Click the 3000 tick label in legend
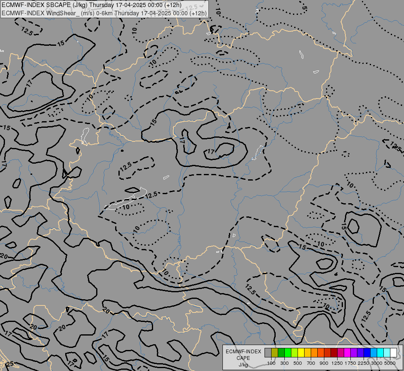Screen dimensions: 404x371 377,363
